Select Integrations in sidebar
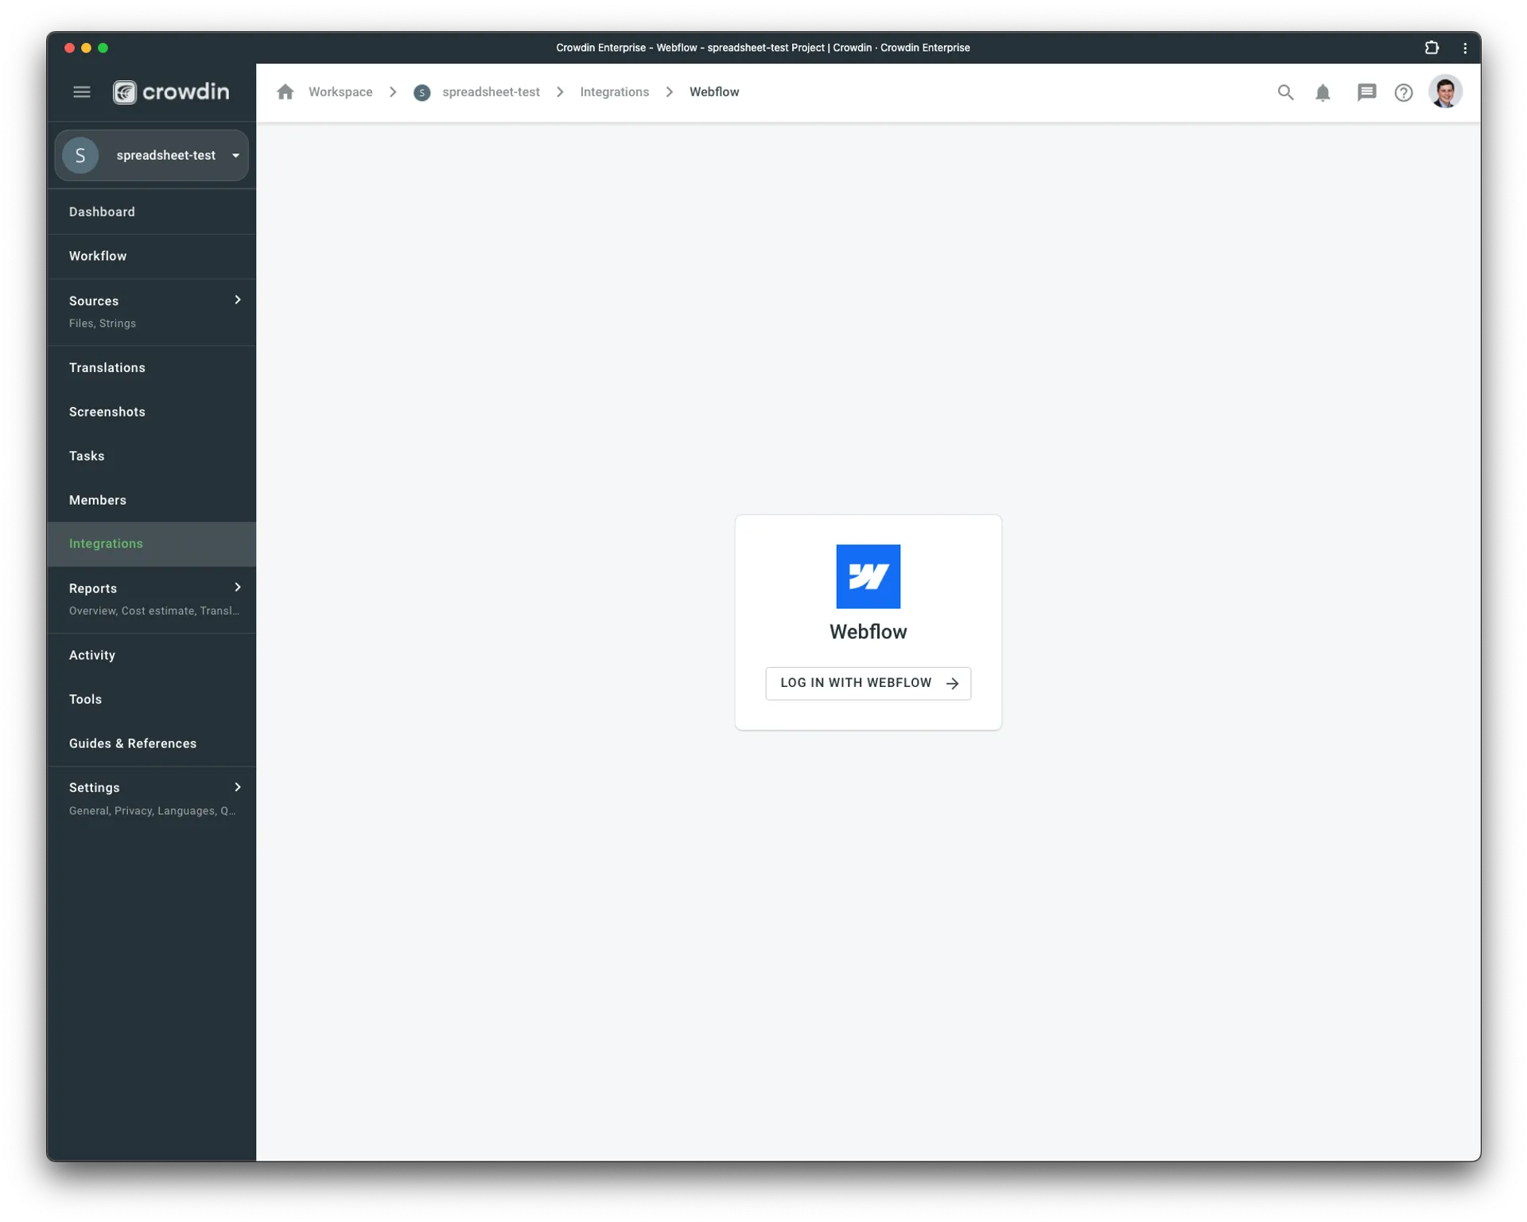Viewport: 1527px width, 1222px height. point(151,544)
